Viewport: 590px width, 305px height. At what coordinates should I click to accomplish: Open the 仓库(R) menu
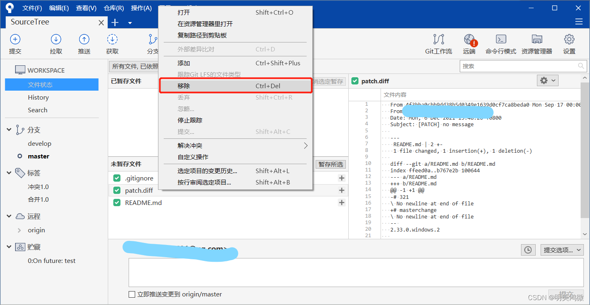pos(114,8)
